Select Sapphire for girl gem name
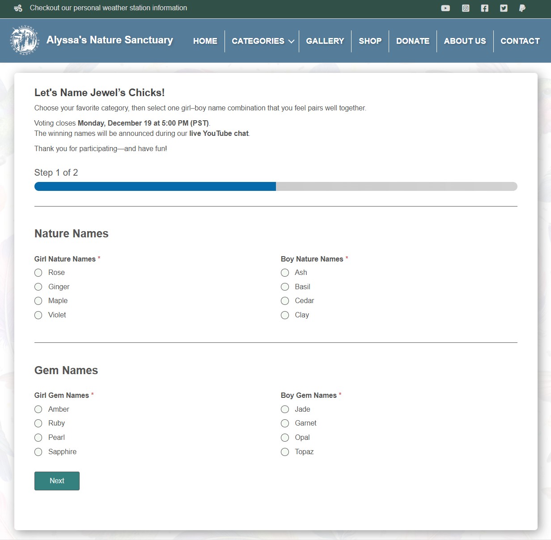The width and height of the screenshot is (551, 540). pos(38,452)
